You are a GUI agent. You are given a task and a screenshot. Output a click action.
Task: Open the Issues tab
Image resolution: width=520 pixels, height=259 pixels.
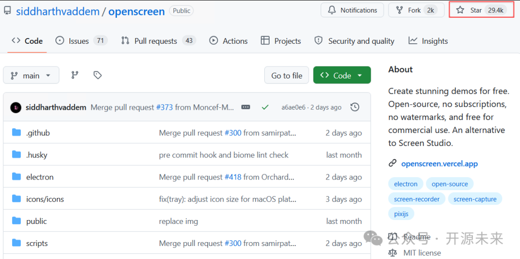81,41
